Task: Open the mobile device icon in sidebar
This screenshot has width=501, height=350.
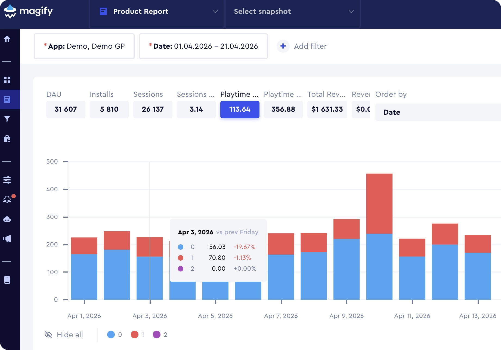Action: (7, 280)
